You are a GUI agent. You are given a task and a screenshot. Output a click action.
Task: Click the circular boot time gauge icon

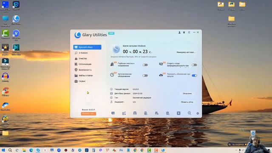pyautogui.click(x=116, y=49)
